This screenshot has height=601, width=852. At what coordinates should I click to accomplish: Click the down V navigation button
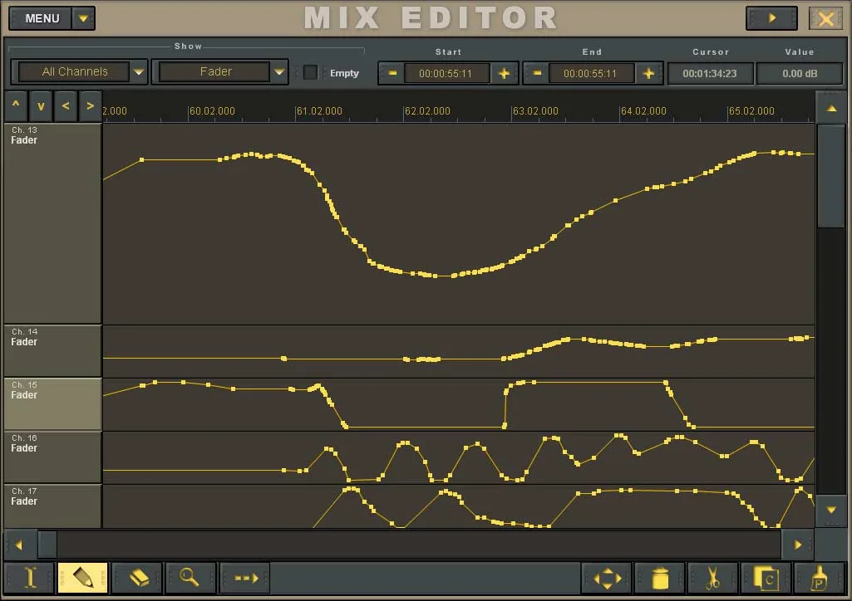click(x=41, y=105)
